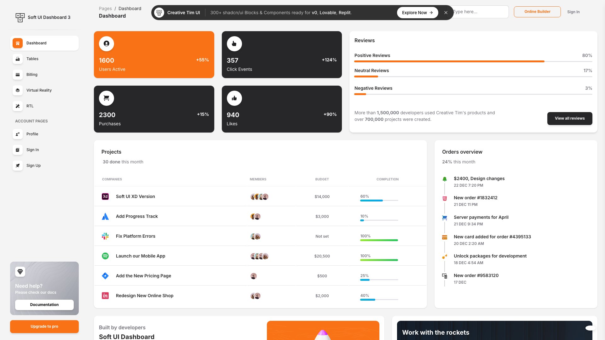Image resolution: width=605 pixels, height=340 pixels.
Task: Click the person icon on Users Active card
Action: click(x=106, y=44)
